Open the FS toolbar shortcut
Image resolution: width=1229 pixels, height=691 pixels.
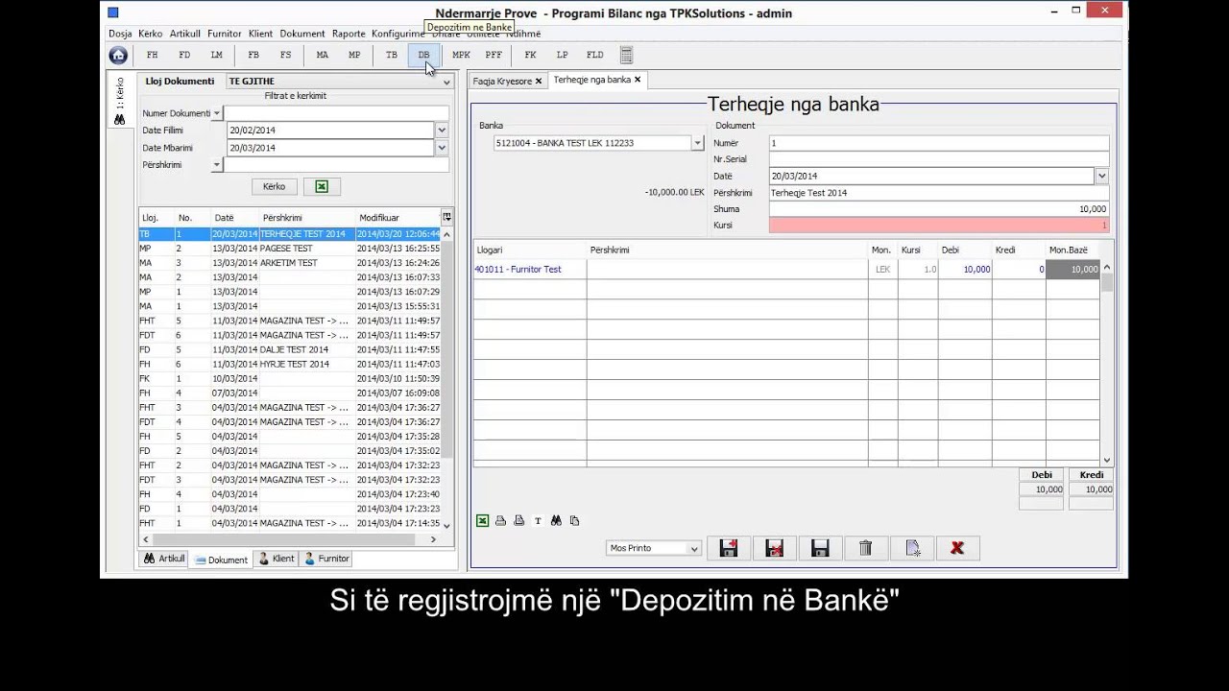click(286, 56)
